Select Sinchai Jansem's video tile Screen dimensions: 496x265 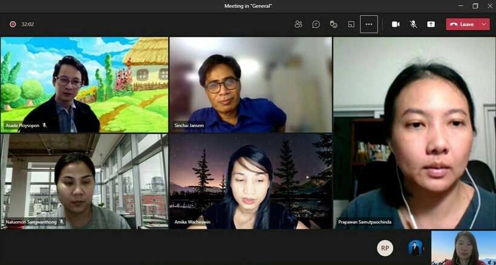pyautogui.click(x=251, y=85)
